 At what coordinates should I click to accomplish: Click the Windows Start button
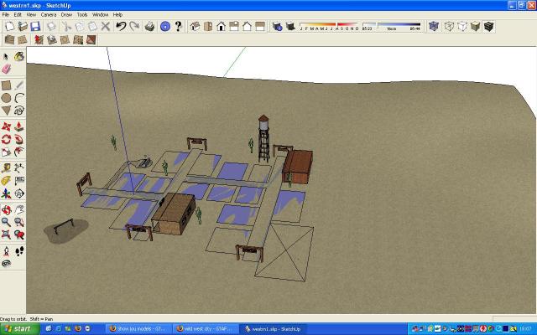[18, 329]
